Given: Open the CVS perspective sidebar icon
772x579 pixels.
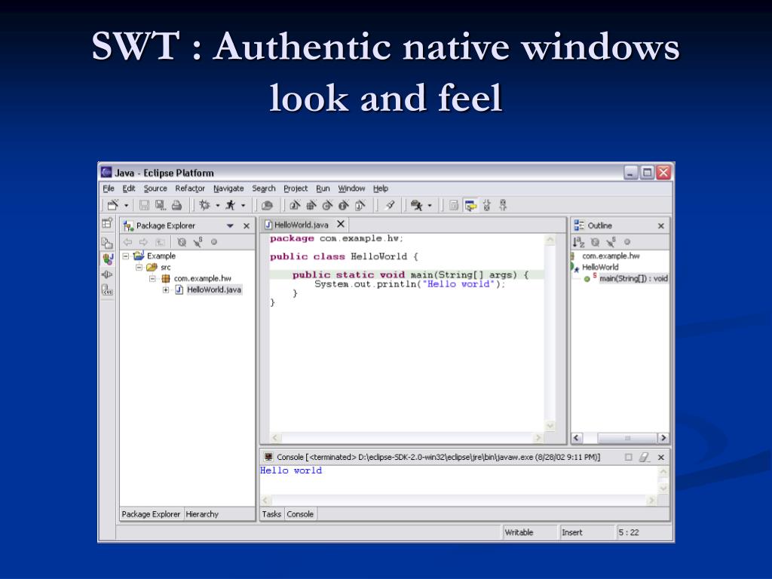Looking at the screenshot, I should (107, 290).
